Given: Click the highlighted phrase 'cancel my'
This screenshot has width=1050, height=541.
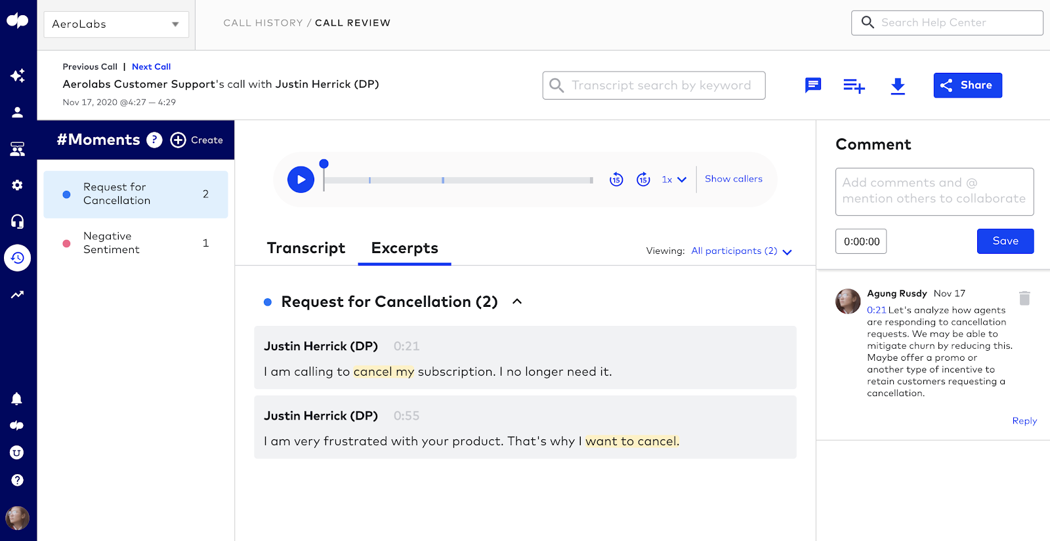Looking at the screenshot, I should pos(384,372).
